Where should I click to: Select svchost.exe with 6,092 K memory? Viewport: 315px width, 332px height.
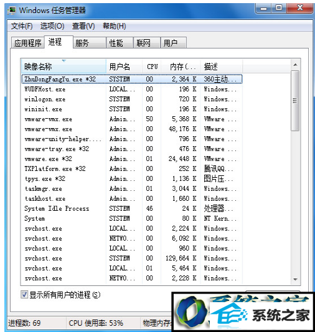[x=132, y=238]
